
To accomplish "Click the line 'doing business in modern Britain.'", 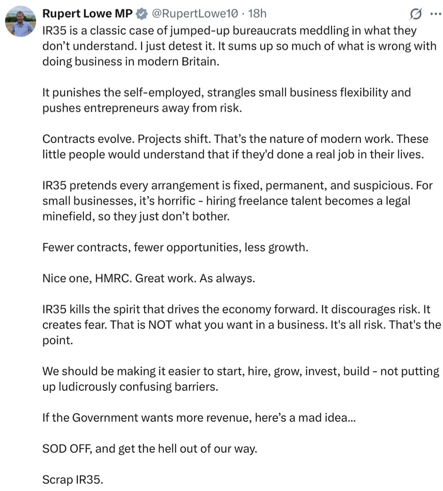I will click(131, 61).
